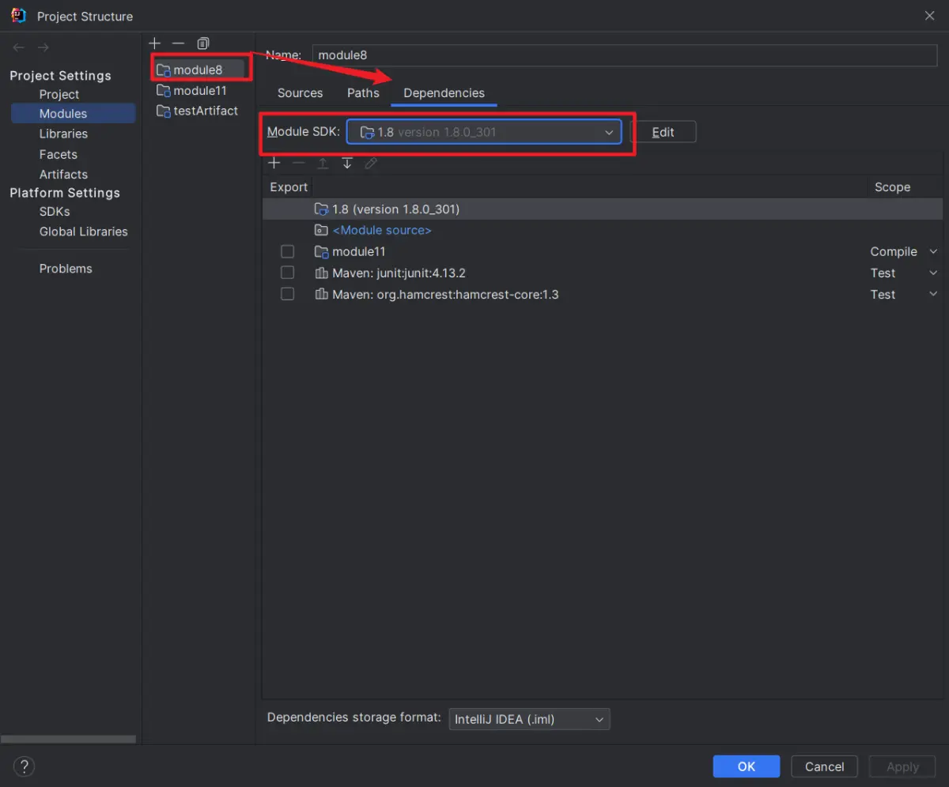Toggle the Export checkbox for junit:junit:4.13.2
This screenshot has width=949, height=787.
pos(287,273)
